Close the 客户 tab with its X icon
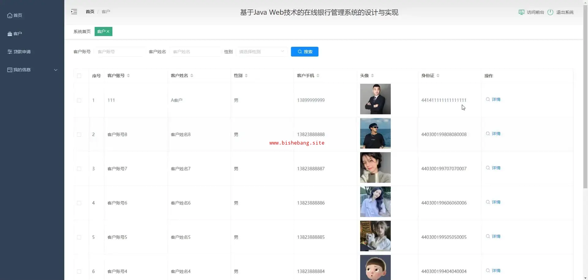The width and height of the screenshot is (588, 280). tap(108, 31)
